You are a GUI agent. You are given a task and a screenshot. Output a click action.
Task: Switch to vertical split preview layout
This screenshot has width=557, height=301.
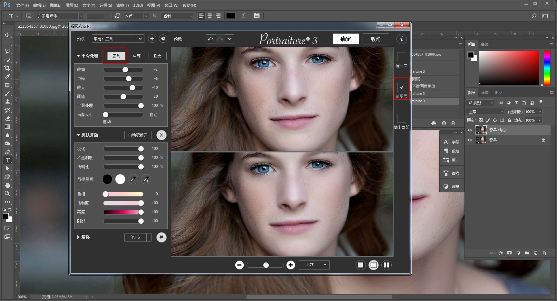386,265
